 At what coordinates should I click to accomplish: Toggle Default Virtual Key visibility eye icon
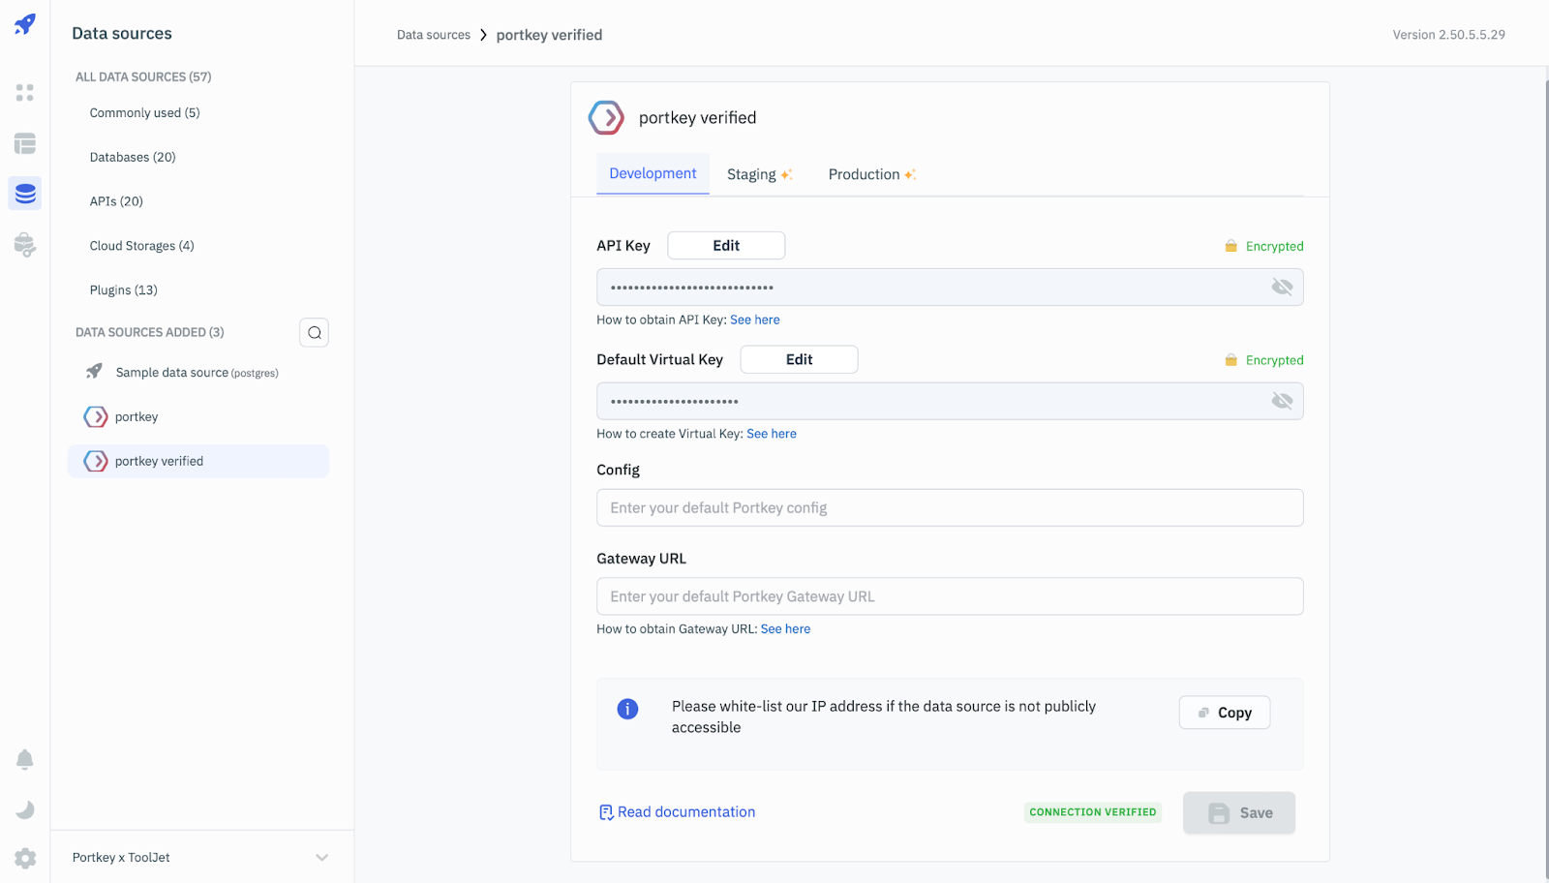click(x=1282, y=401)
